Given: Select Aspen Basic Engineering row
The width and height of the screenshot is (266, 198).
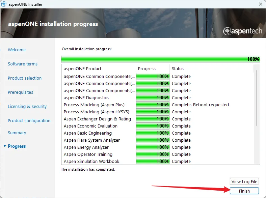Looking at the screenshot, I should (x=158, y=133).
